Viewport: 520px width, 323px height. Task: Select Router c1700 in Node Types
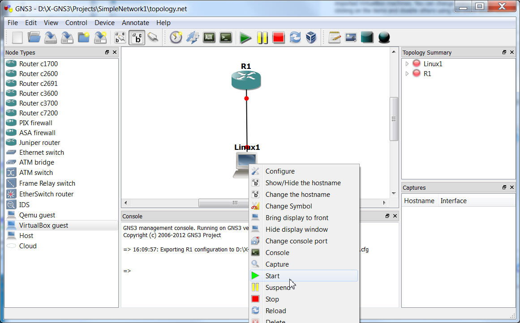coord(61,64)
